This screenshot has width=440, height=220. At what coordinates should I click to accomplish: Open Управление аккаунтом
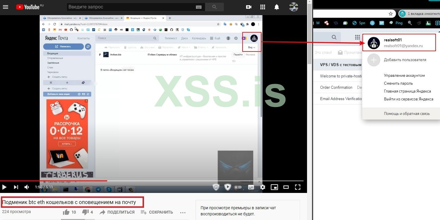(404, 76)
